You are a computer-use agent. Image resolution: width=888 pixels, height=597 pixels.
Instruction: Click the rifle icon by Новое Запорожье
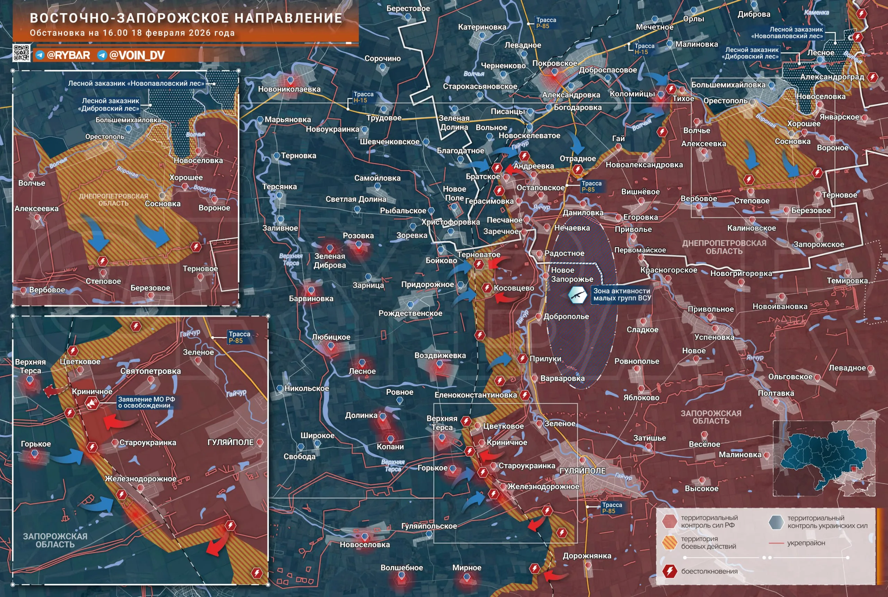tap(577, 294)
